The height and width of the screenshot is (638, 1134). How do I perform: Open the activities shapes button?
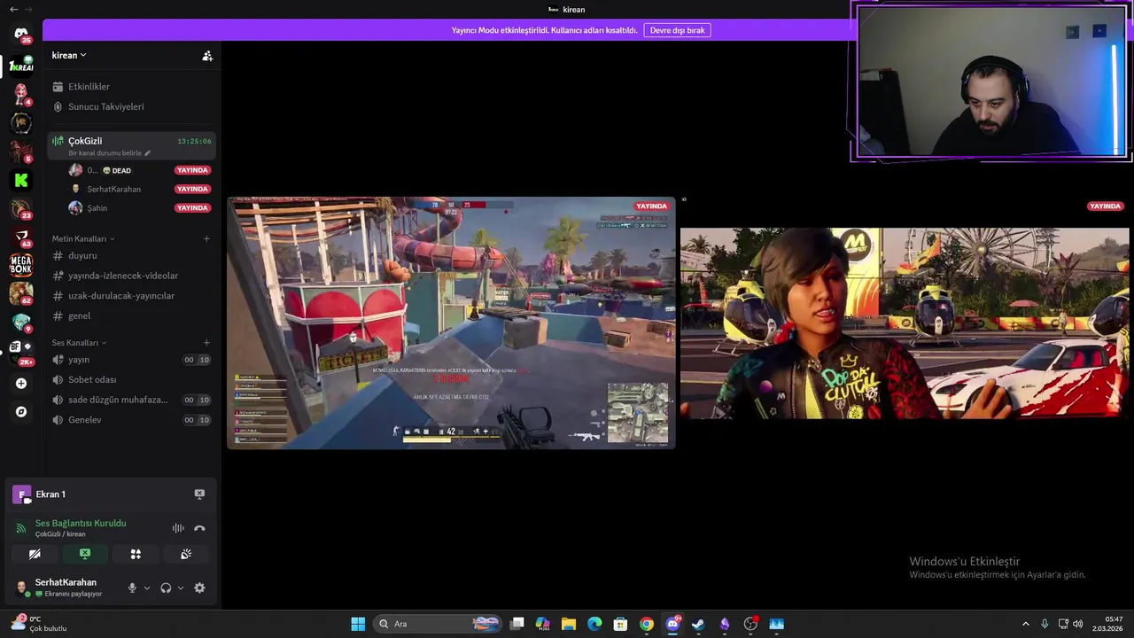(x=136, y=554)
